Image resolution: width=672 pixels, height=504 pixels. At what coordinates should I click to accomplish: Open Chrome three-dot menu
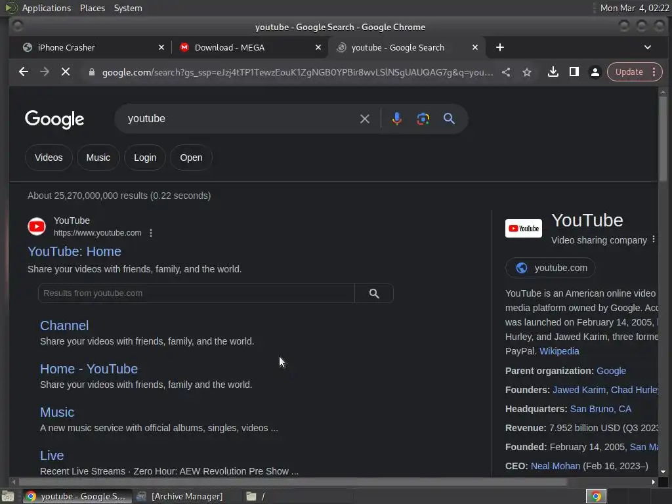[654, 72]
